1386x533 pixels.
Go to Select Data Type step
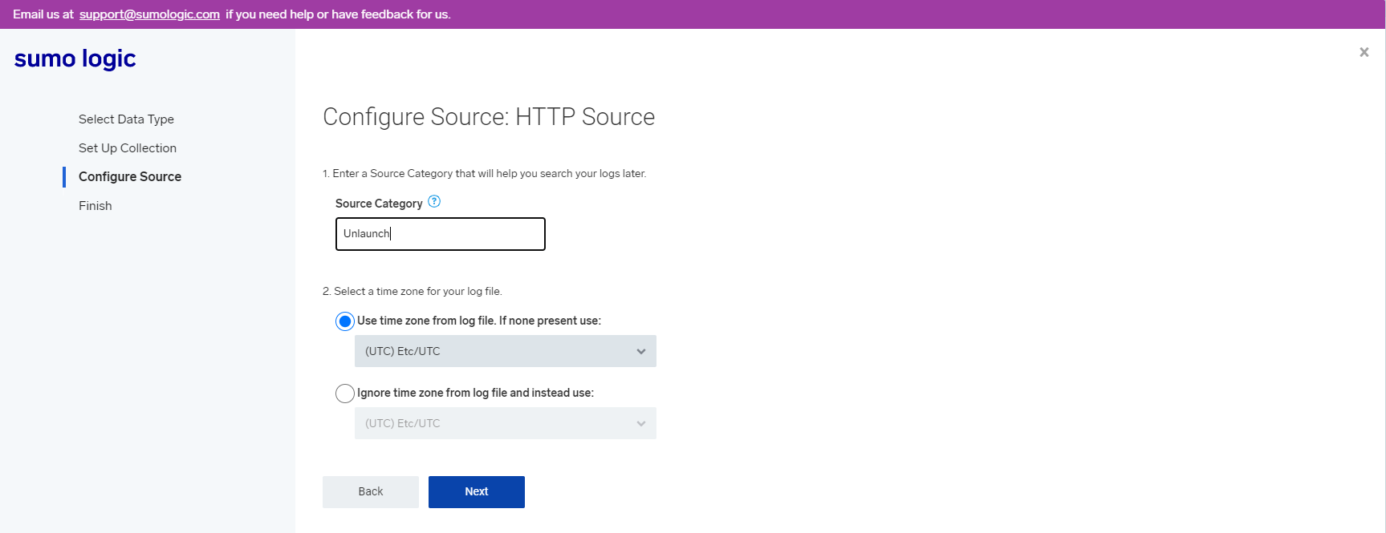coord(126,119)
